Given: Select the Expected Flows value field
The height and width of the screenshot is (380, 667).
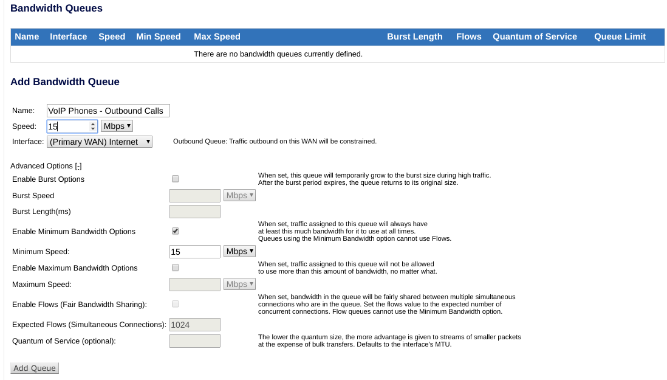Looking at the screenshot, I should [194, 324].
